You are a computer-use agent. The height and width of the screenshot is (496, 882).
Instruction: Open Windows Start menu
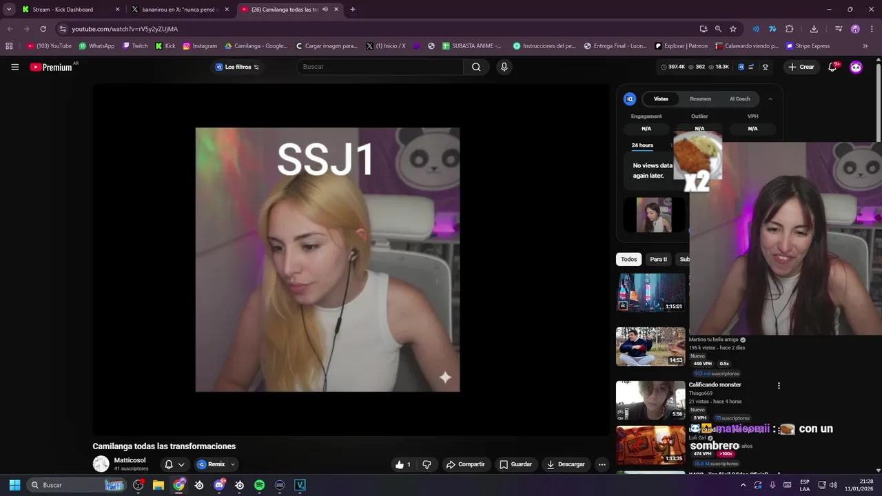(14, 485)
